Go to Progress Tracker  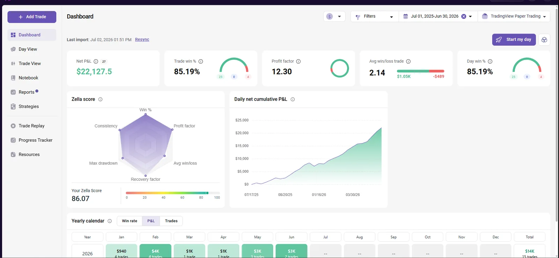[x=32, y=140]
